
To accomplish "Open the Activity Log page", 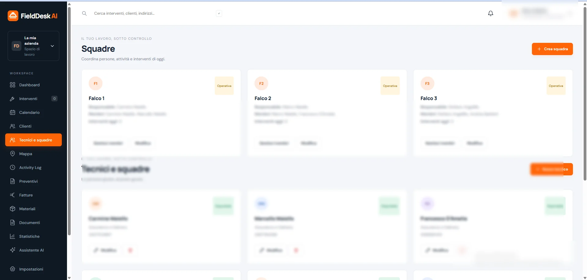I will coord(33,167).
